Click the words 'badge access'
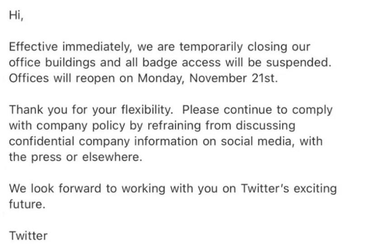The image size is (371, 244). pos(181,63)
